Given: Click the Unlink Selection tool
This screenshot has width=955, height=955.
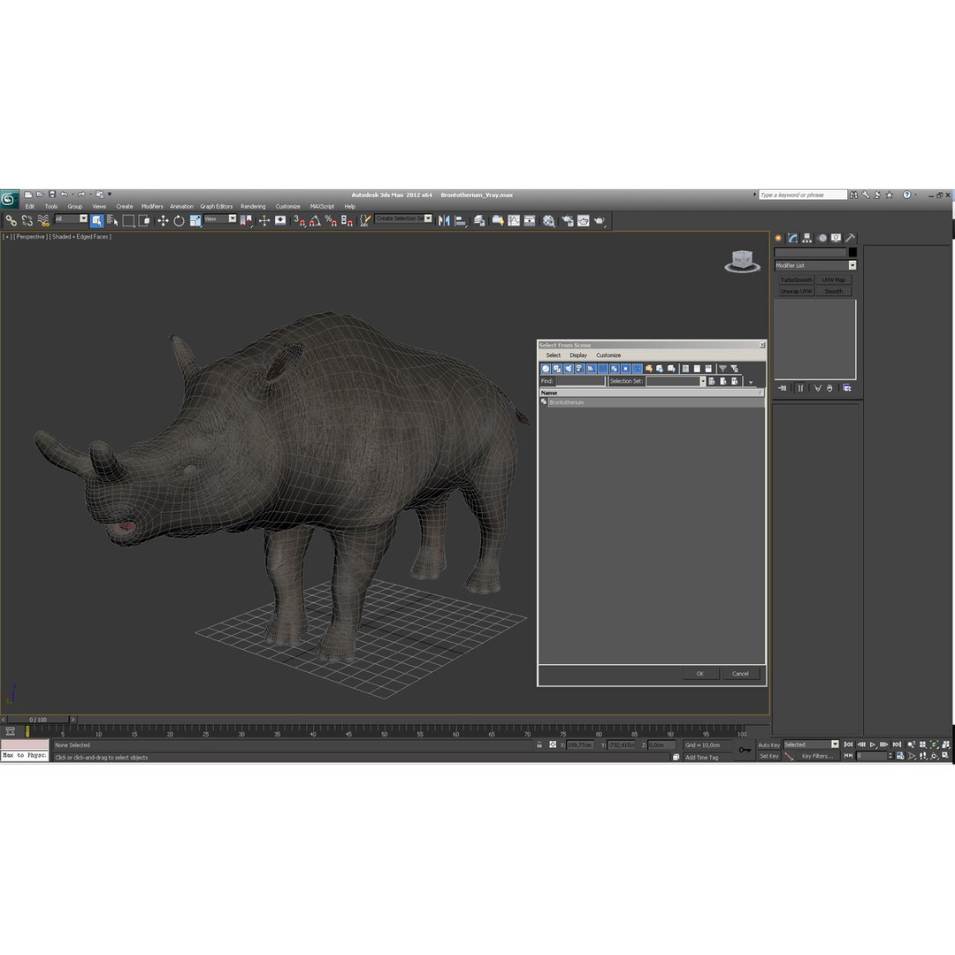Looking at the screenshot, I should [x=27, y=220].
